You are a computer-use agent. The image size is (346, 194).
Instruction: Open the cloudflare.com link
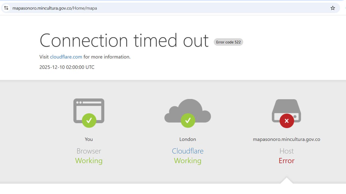point(66,57)
